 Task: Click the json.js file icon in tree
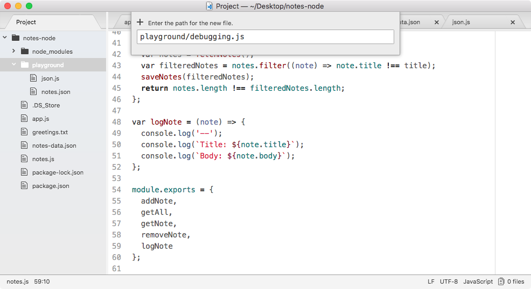[33, 78]
